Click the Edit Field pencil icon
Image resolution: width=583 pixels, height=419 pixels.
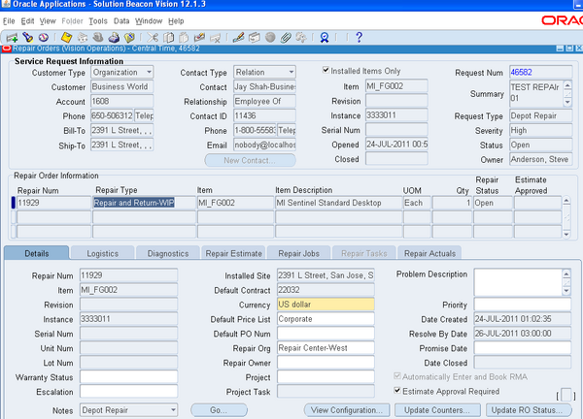[238, 38]
